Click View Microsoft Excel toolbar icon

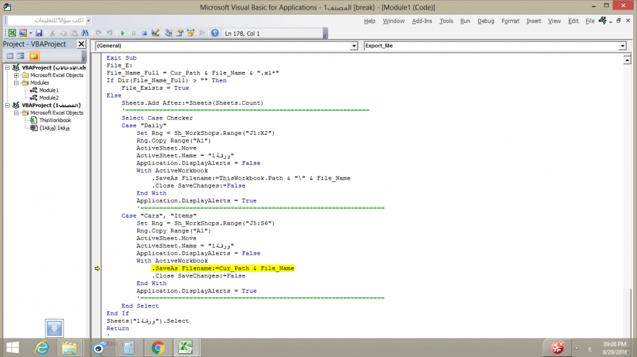click(x=12, y=33)
